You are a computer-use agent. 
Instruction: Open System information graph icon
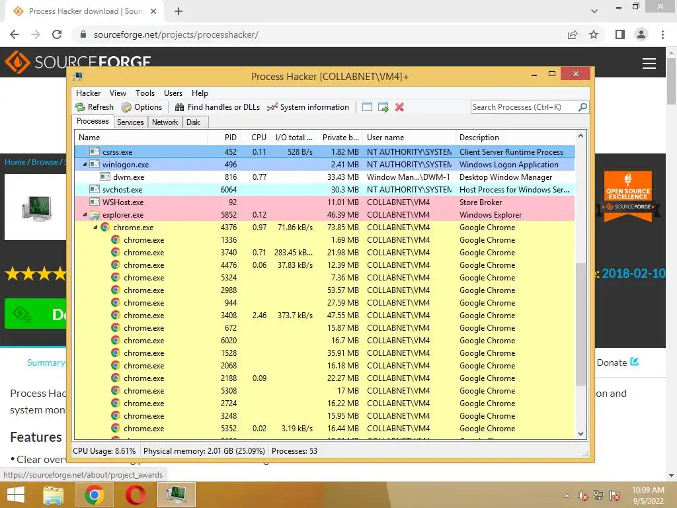272,107
